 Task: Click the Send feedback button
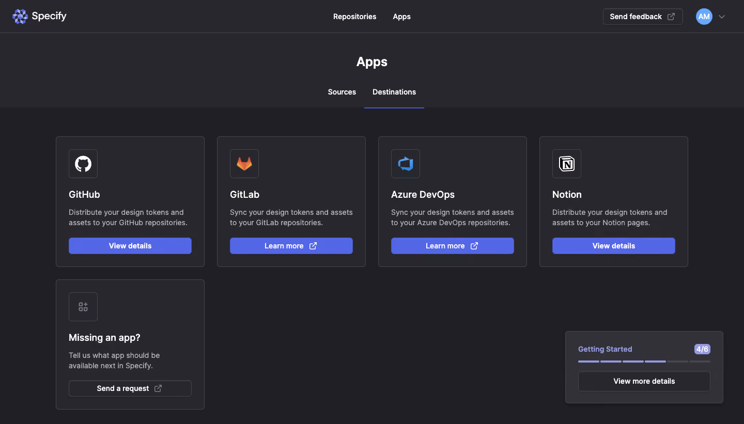(643, 17)
